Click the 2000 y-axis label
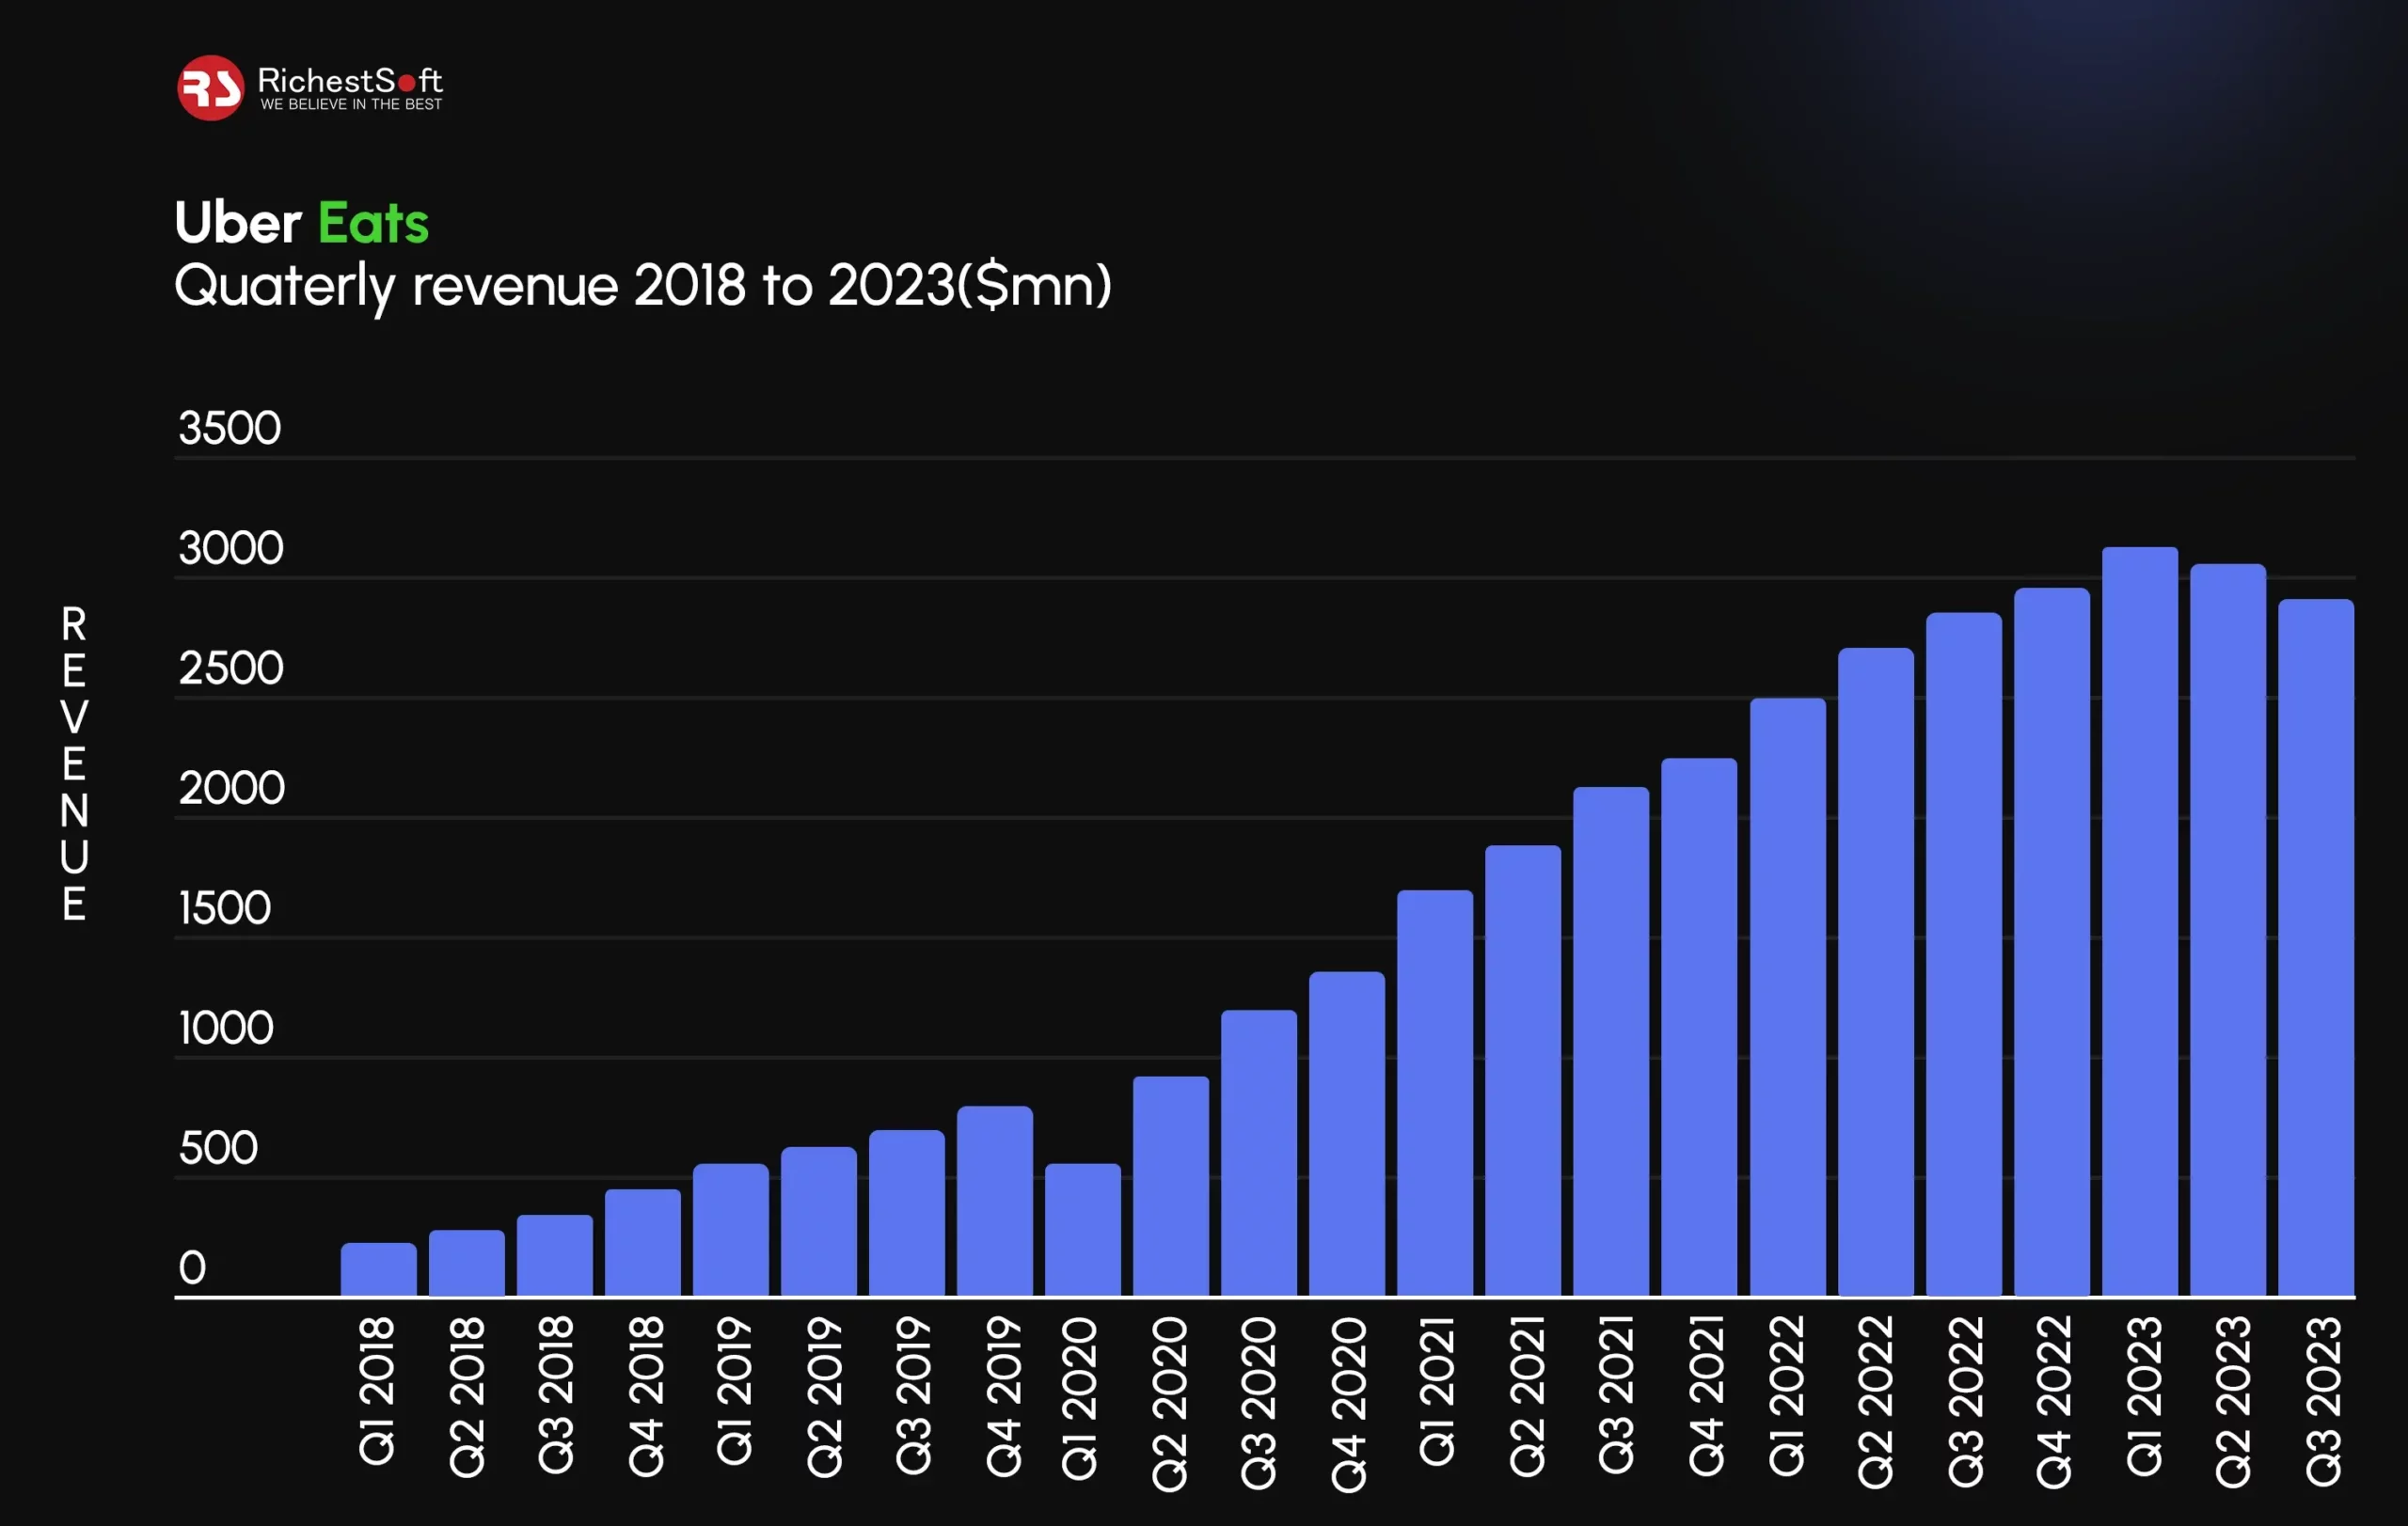The height and width of the screenshot is (1526, 2408). [232, 788]
